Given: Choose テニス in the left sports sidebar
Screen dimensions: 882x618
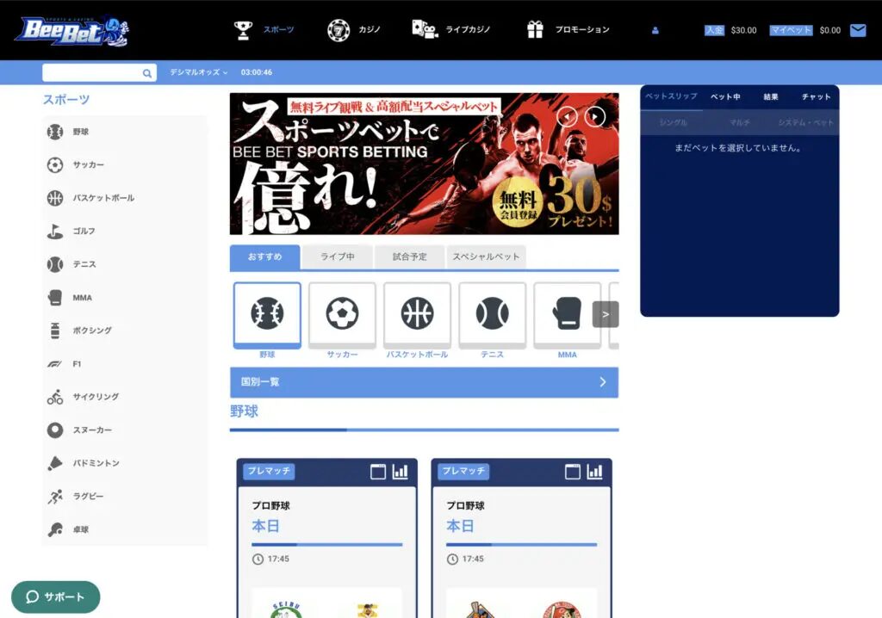Looking at the screenshot, I should [124, 264].
